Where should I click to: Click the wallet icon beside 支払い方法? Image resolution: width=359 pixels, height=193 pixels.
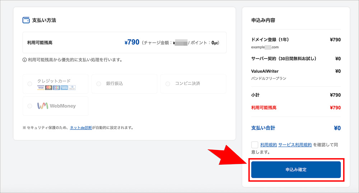(x=26, y=20)
